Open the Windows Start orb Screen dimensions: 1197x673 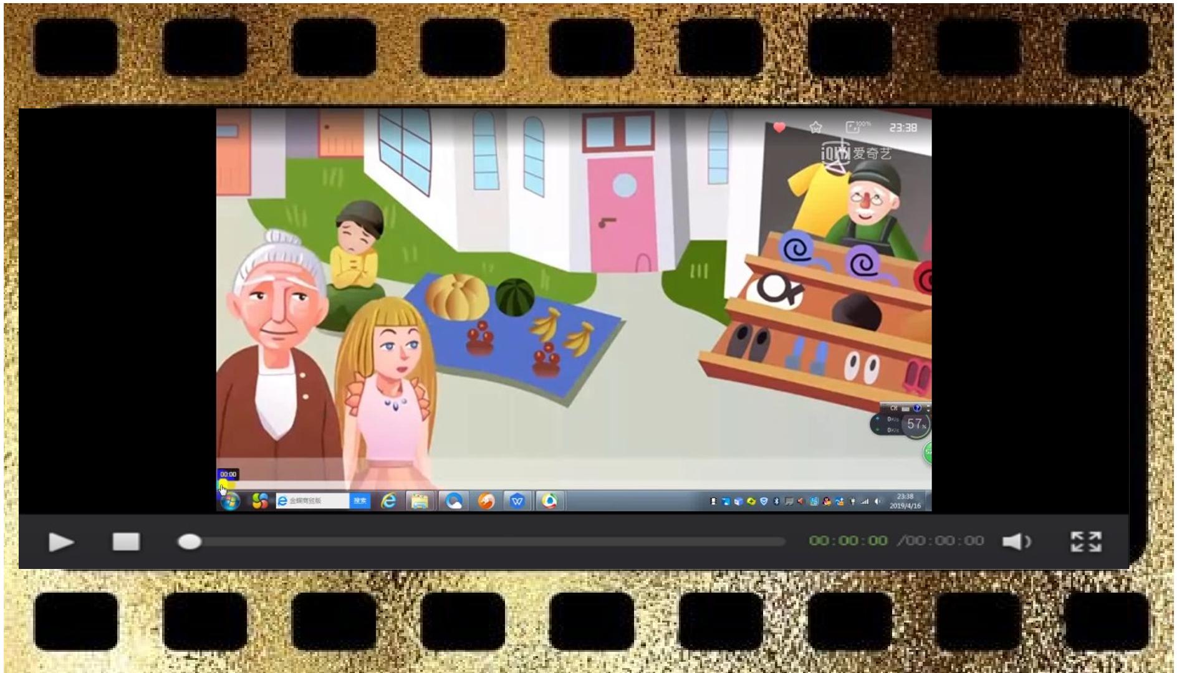click(x=231, y=501)
